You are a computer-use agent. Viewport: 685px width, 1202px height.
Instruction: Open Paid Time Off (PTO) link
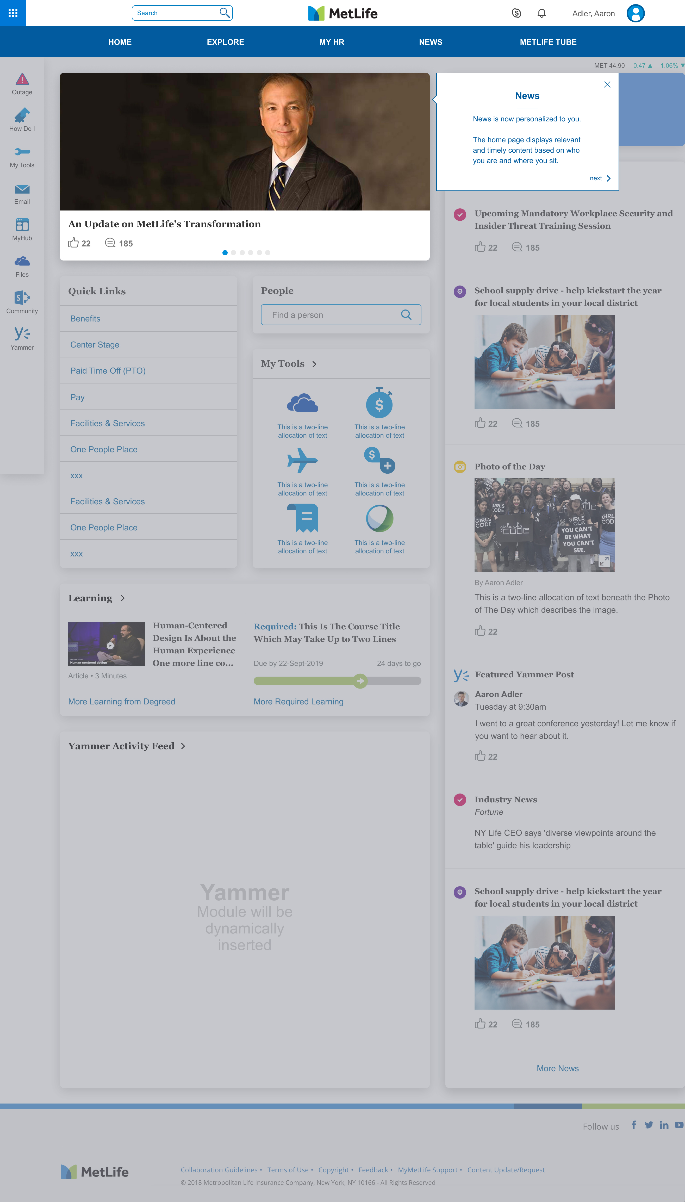coord(108,371)
